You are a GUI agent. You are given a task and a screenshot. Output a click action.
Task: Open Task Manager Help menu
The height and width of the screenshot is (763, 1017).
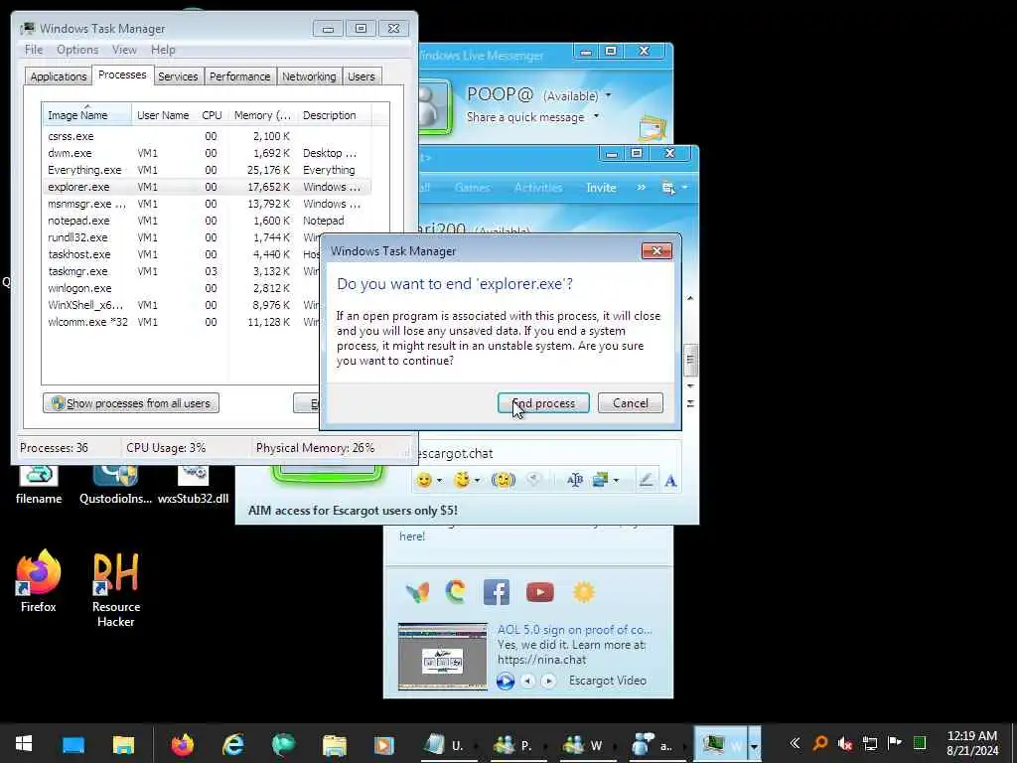pos(163,50)
